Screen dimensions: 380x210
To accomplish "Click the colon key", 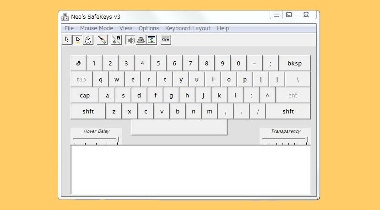I will pyautogui.click(x=251, y=96).
